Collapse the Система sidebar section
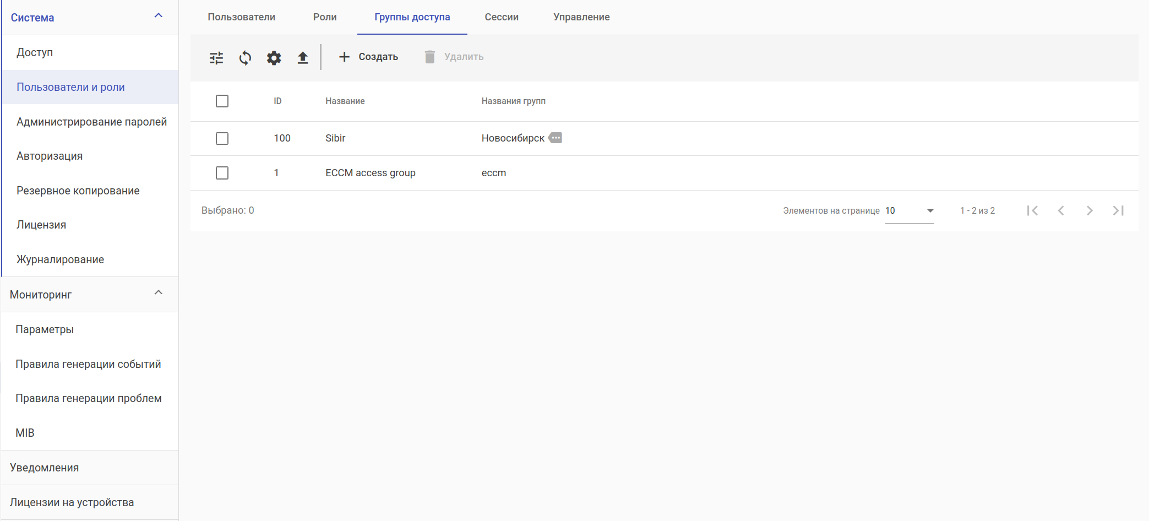The height and width of the screenshot is (521, 1149). point(159,16)
